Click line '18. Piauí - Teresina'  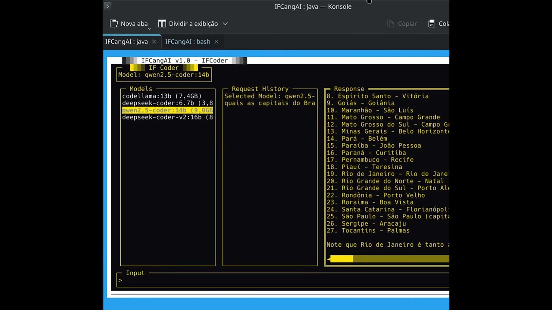pos(364,167)
